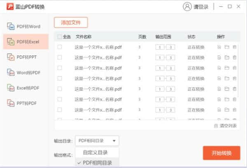Click the user avatar login icon
The image size is (247, 168).
coord(187,7)
